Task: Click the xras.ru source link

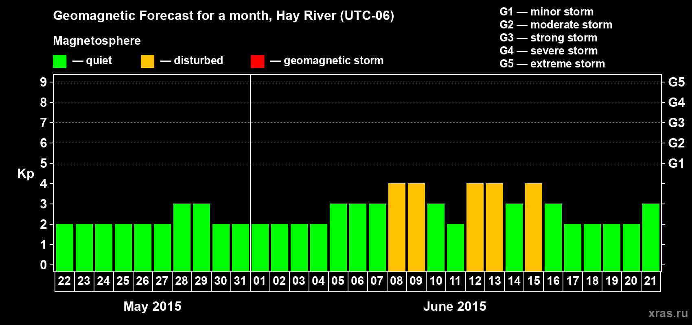Action: (x=668, y=313)
